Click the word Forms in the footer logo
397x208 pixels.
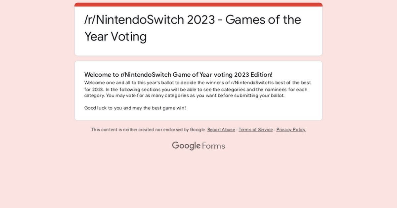(x=213, y=146)
